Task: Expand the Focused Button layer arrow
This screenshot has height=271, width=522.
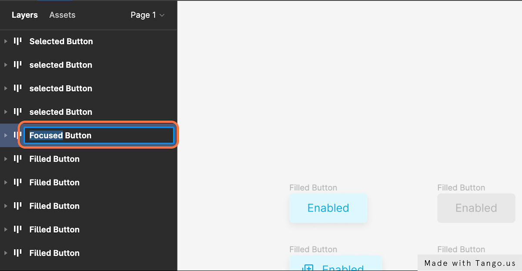Action: 6,135
